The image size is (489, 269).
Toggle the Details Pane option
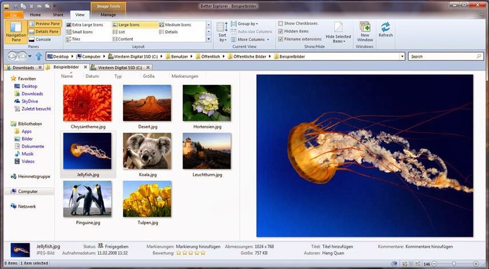45,31
